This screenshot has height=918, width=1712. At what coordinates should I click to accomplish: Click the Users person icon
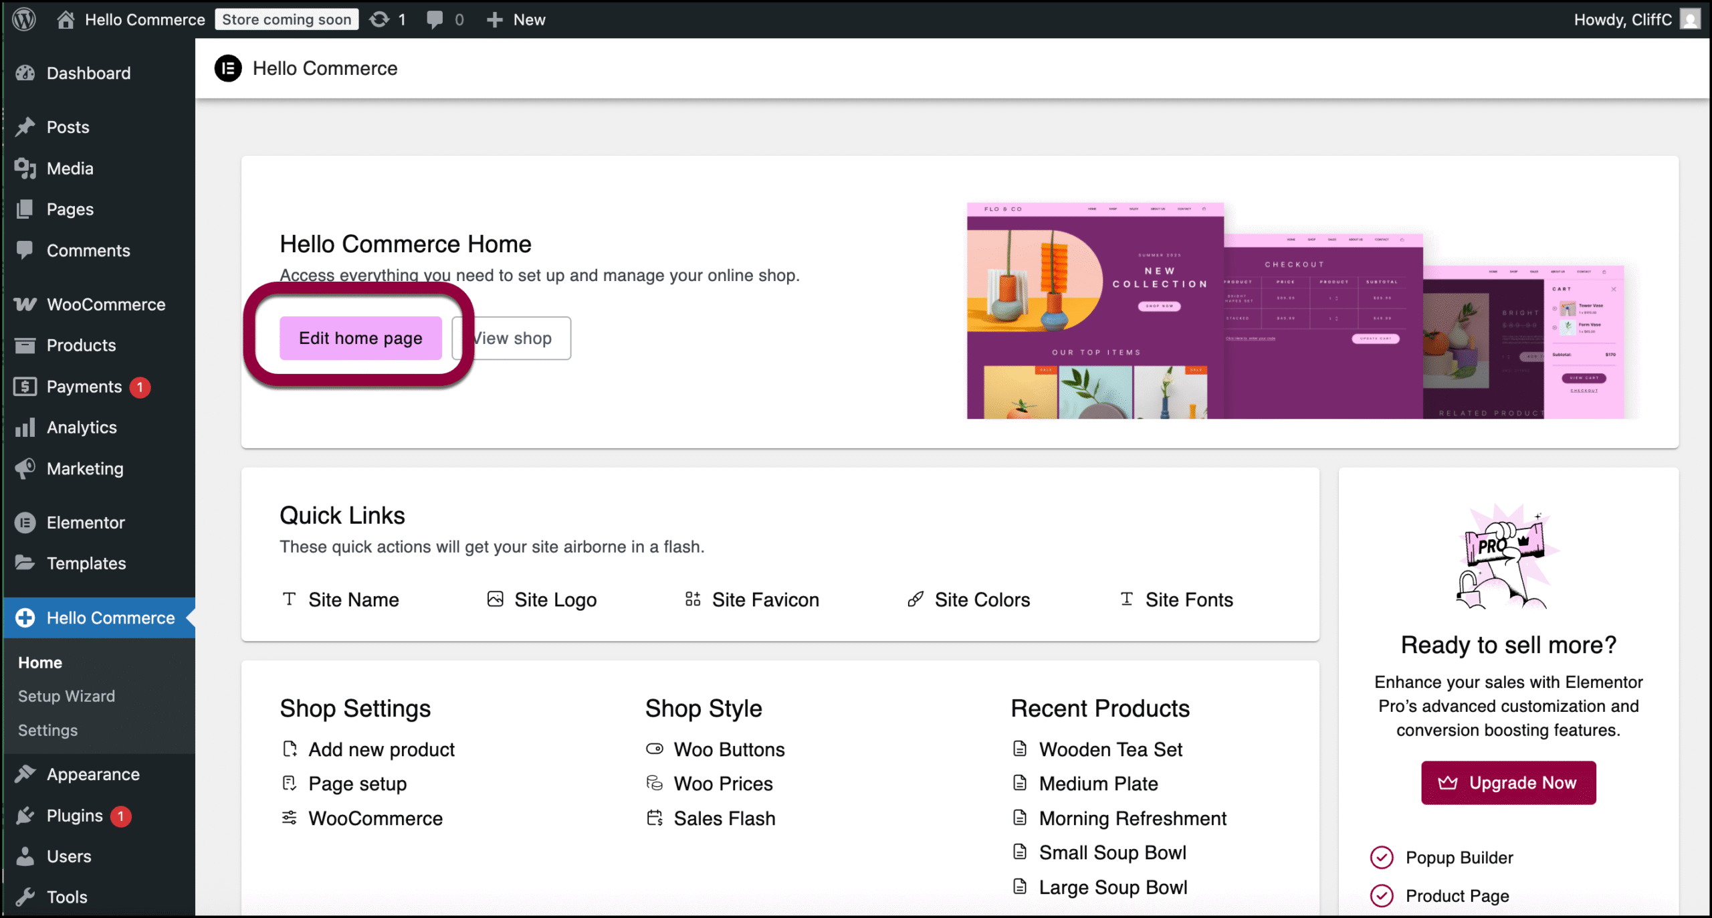(x=25, y=856)
